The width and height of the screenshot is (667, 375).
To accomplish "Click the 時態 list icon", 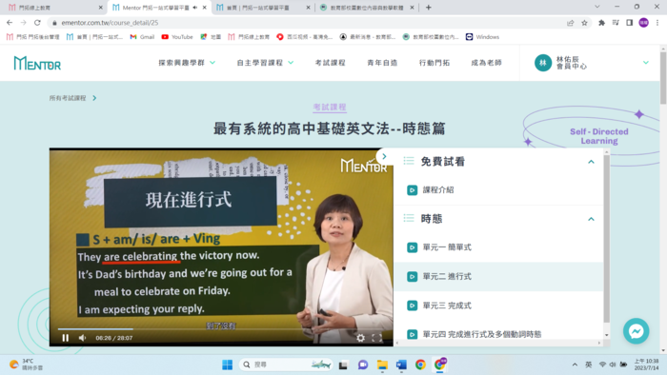I will coord(409,218).
